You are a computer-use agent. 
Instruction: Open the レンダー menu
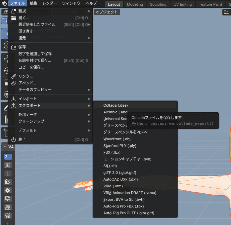click(x=50, y=3)
